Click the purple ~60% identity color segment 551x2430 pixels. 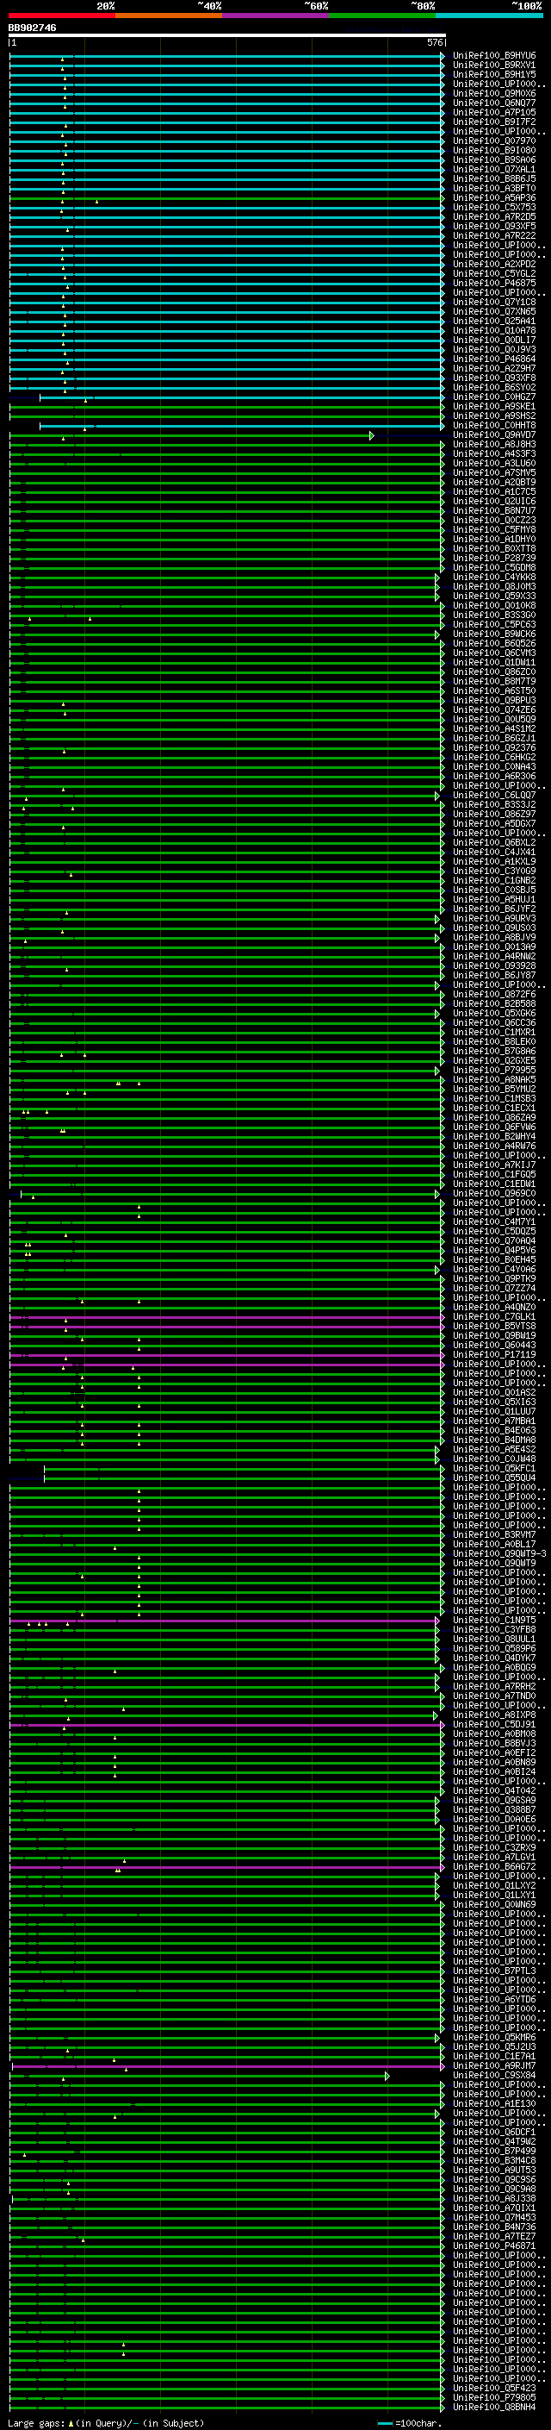(276, 16)
